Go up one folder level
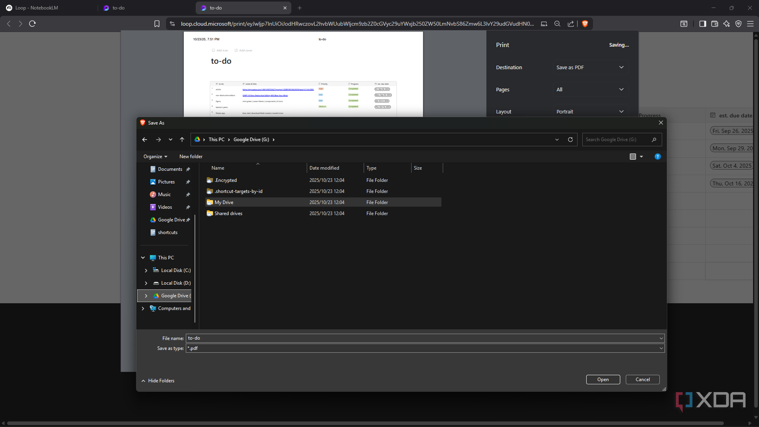 click(x=182, y=140)
